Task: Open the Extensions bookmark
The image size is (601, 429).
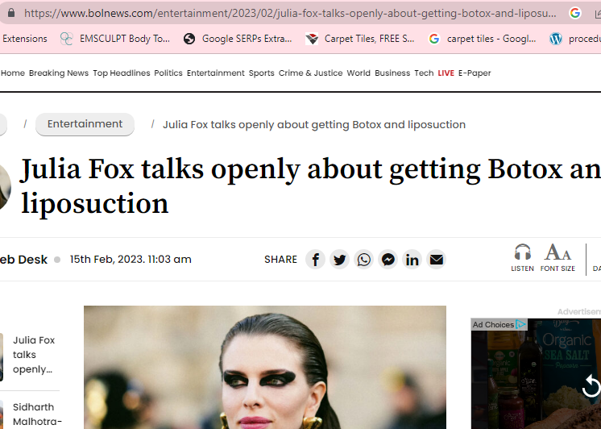Action: tap(24, 39)
